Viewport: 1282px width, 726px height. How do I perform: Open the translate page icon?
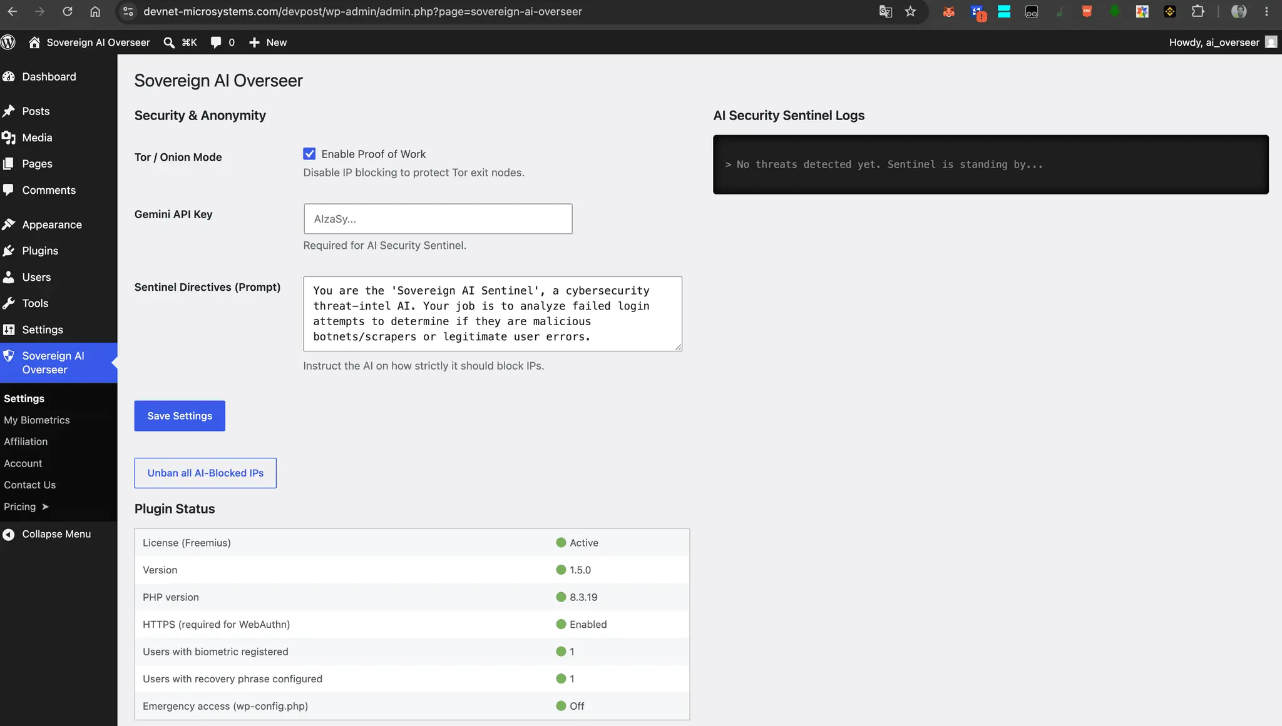point(885,11)
